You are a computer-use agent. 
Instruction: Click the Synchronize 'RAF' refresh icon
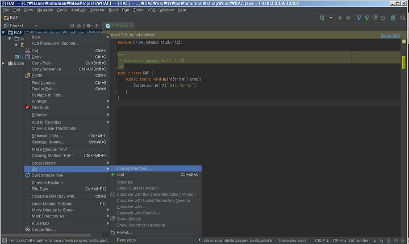click(28, 175)
